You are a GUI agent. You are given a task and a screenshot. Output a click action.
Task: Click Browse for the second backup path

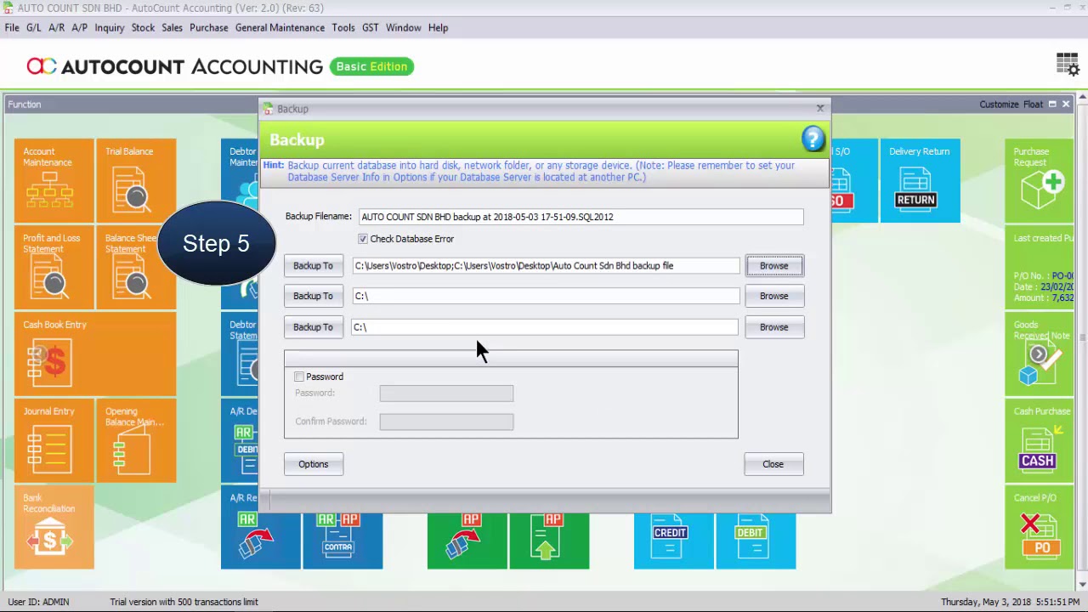click(773, 296)
